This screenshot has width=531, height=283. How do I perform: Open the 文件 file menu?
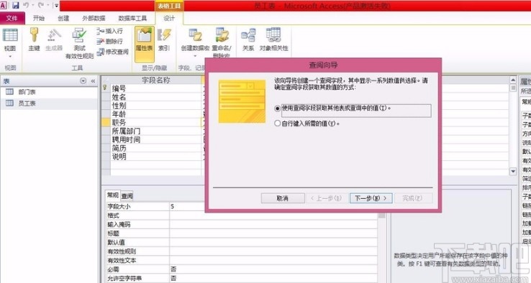(12, 18)
